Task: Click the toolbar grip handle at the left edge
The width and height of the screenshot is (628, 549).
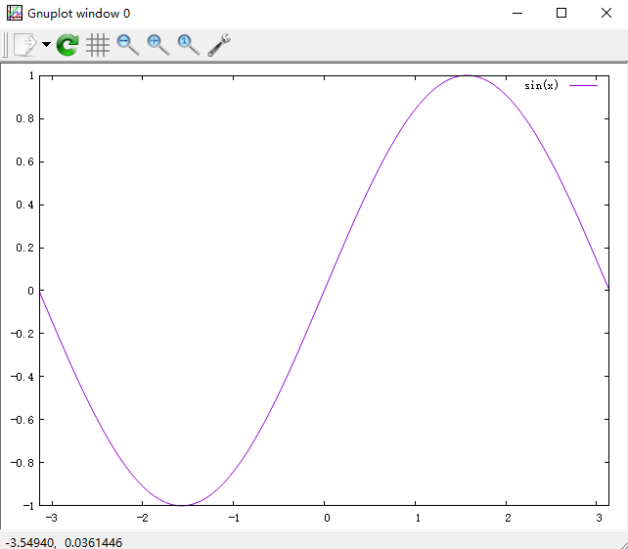Action: 5,44
